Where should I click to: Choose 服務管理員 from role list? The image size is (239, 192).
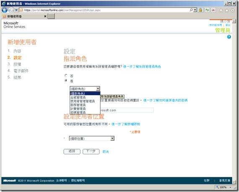point(85,105)
